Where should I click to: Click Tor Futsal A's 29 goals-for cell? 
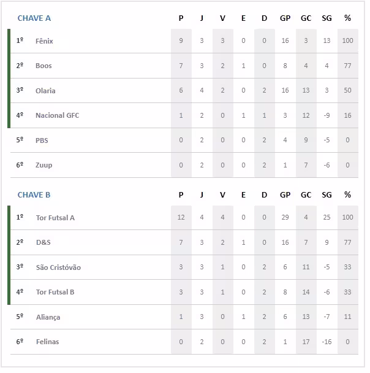[285, 218]
